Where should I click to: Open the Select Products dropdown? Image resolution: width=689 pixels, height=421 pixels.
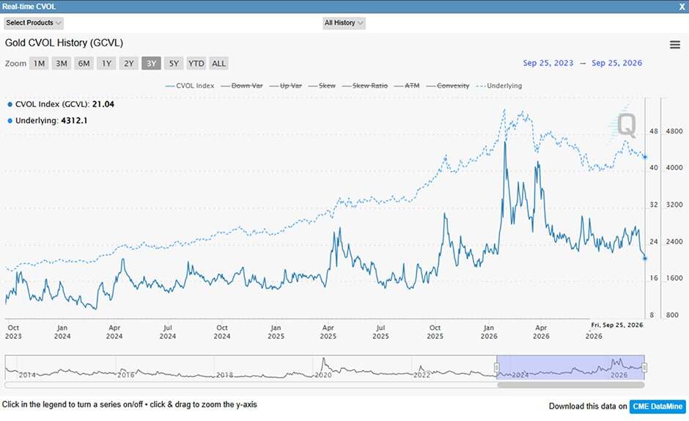coord(34,23)
